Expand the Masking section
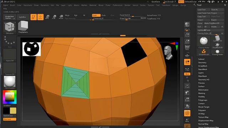This screenshot has width=228, height=128. pos(202,93)
